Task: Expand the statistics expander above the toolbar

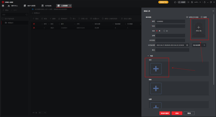Action: [x=36, y=13]
